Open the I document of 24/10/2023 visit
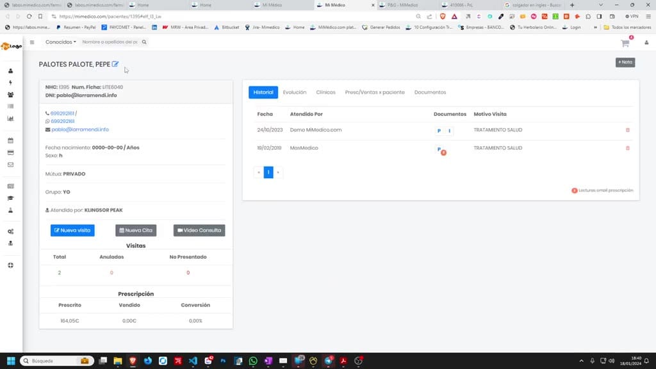656x369 pixels. [449, 131]
